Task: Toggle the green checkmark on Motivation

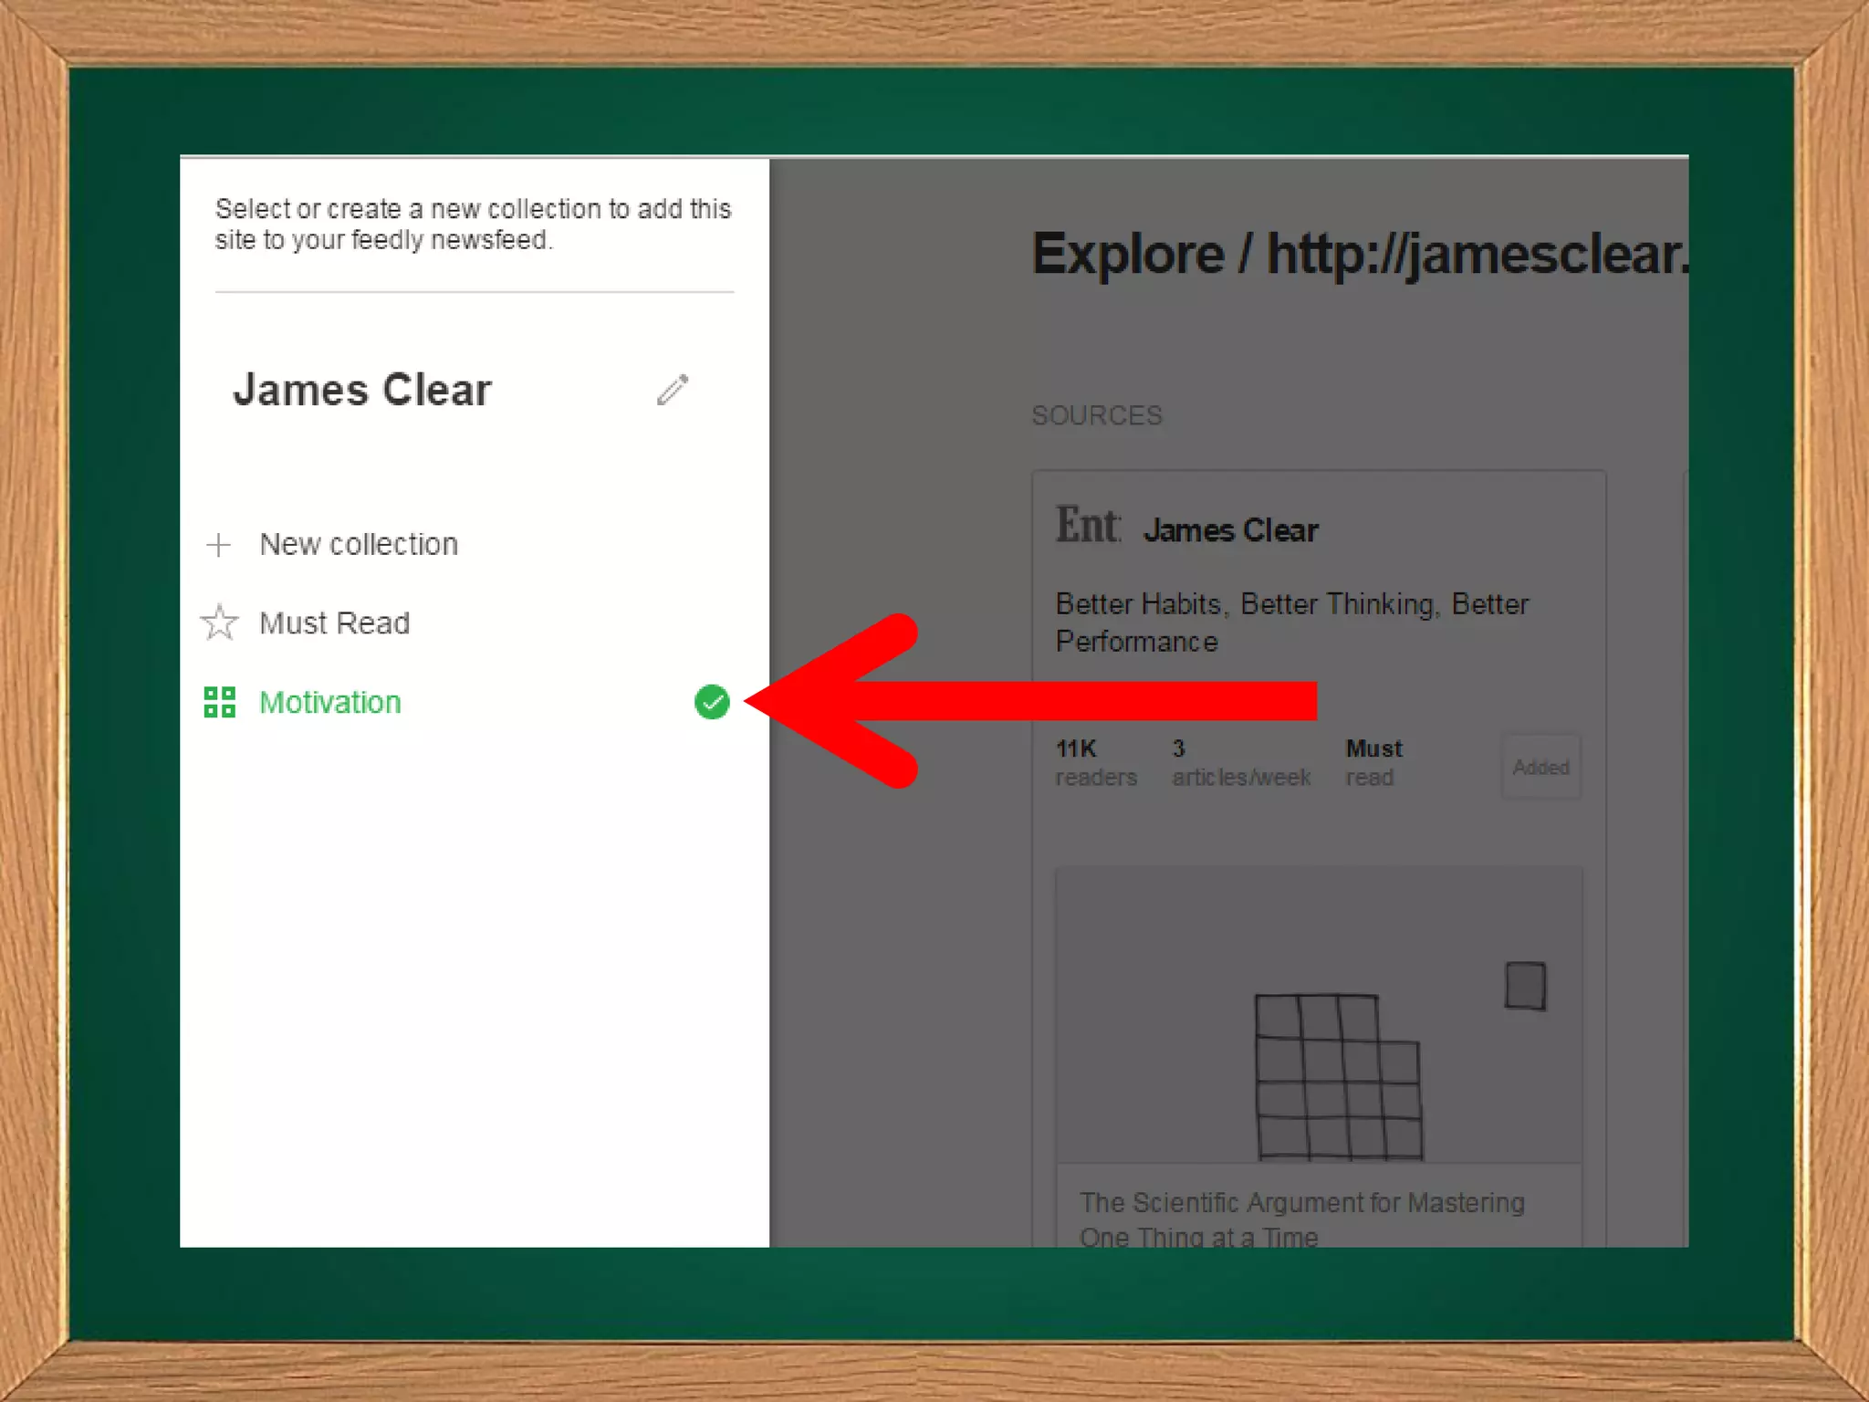Action: (712, 702)
